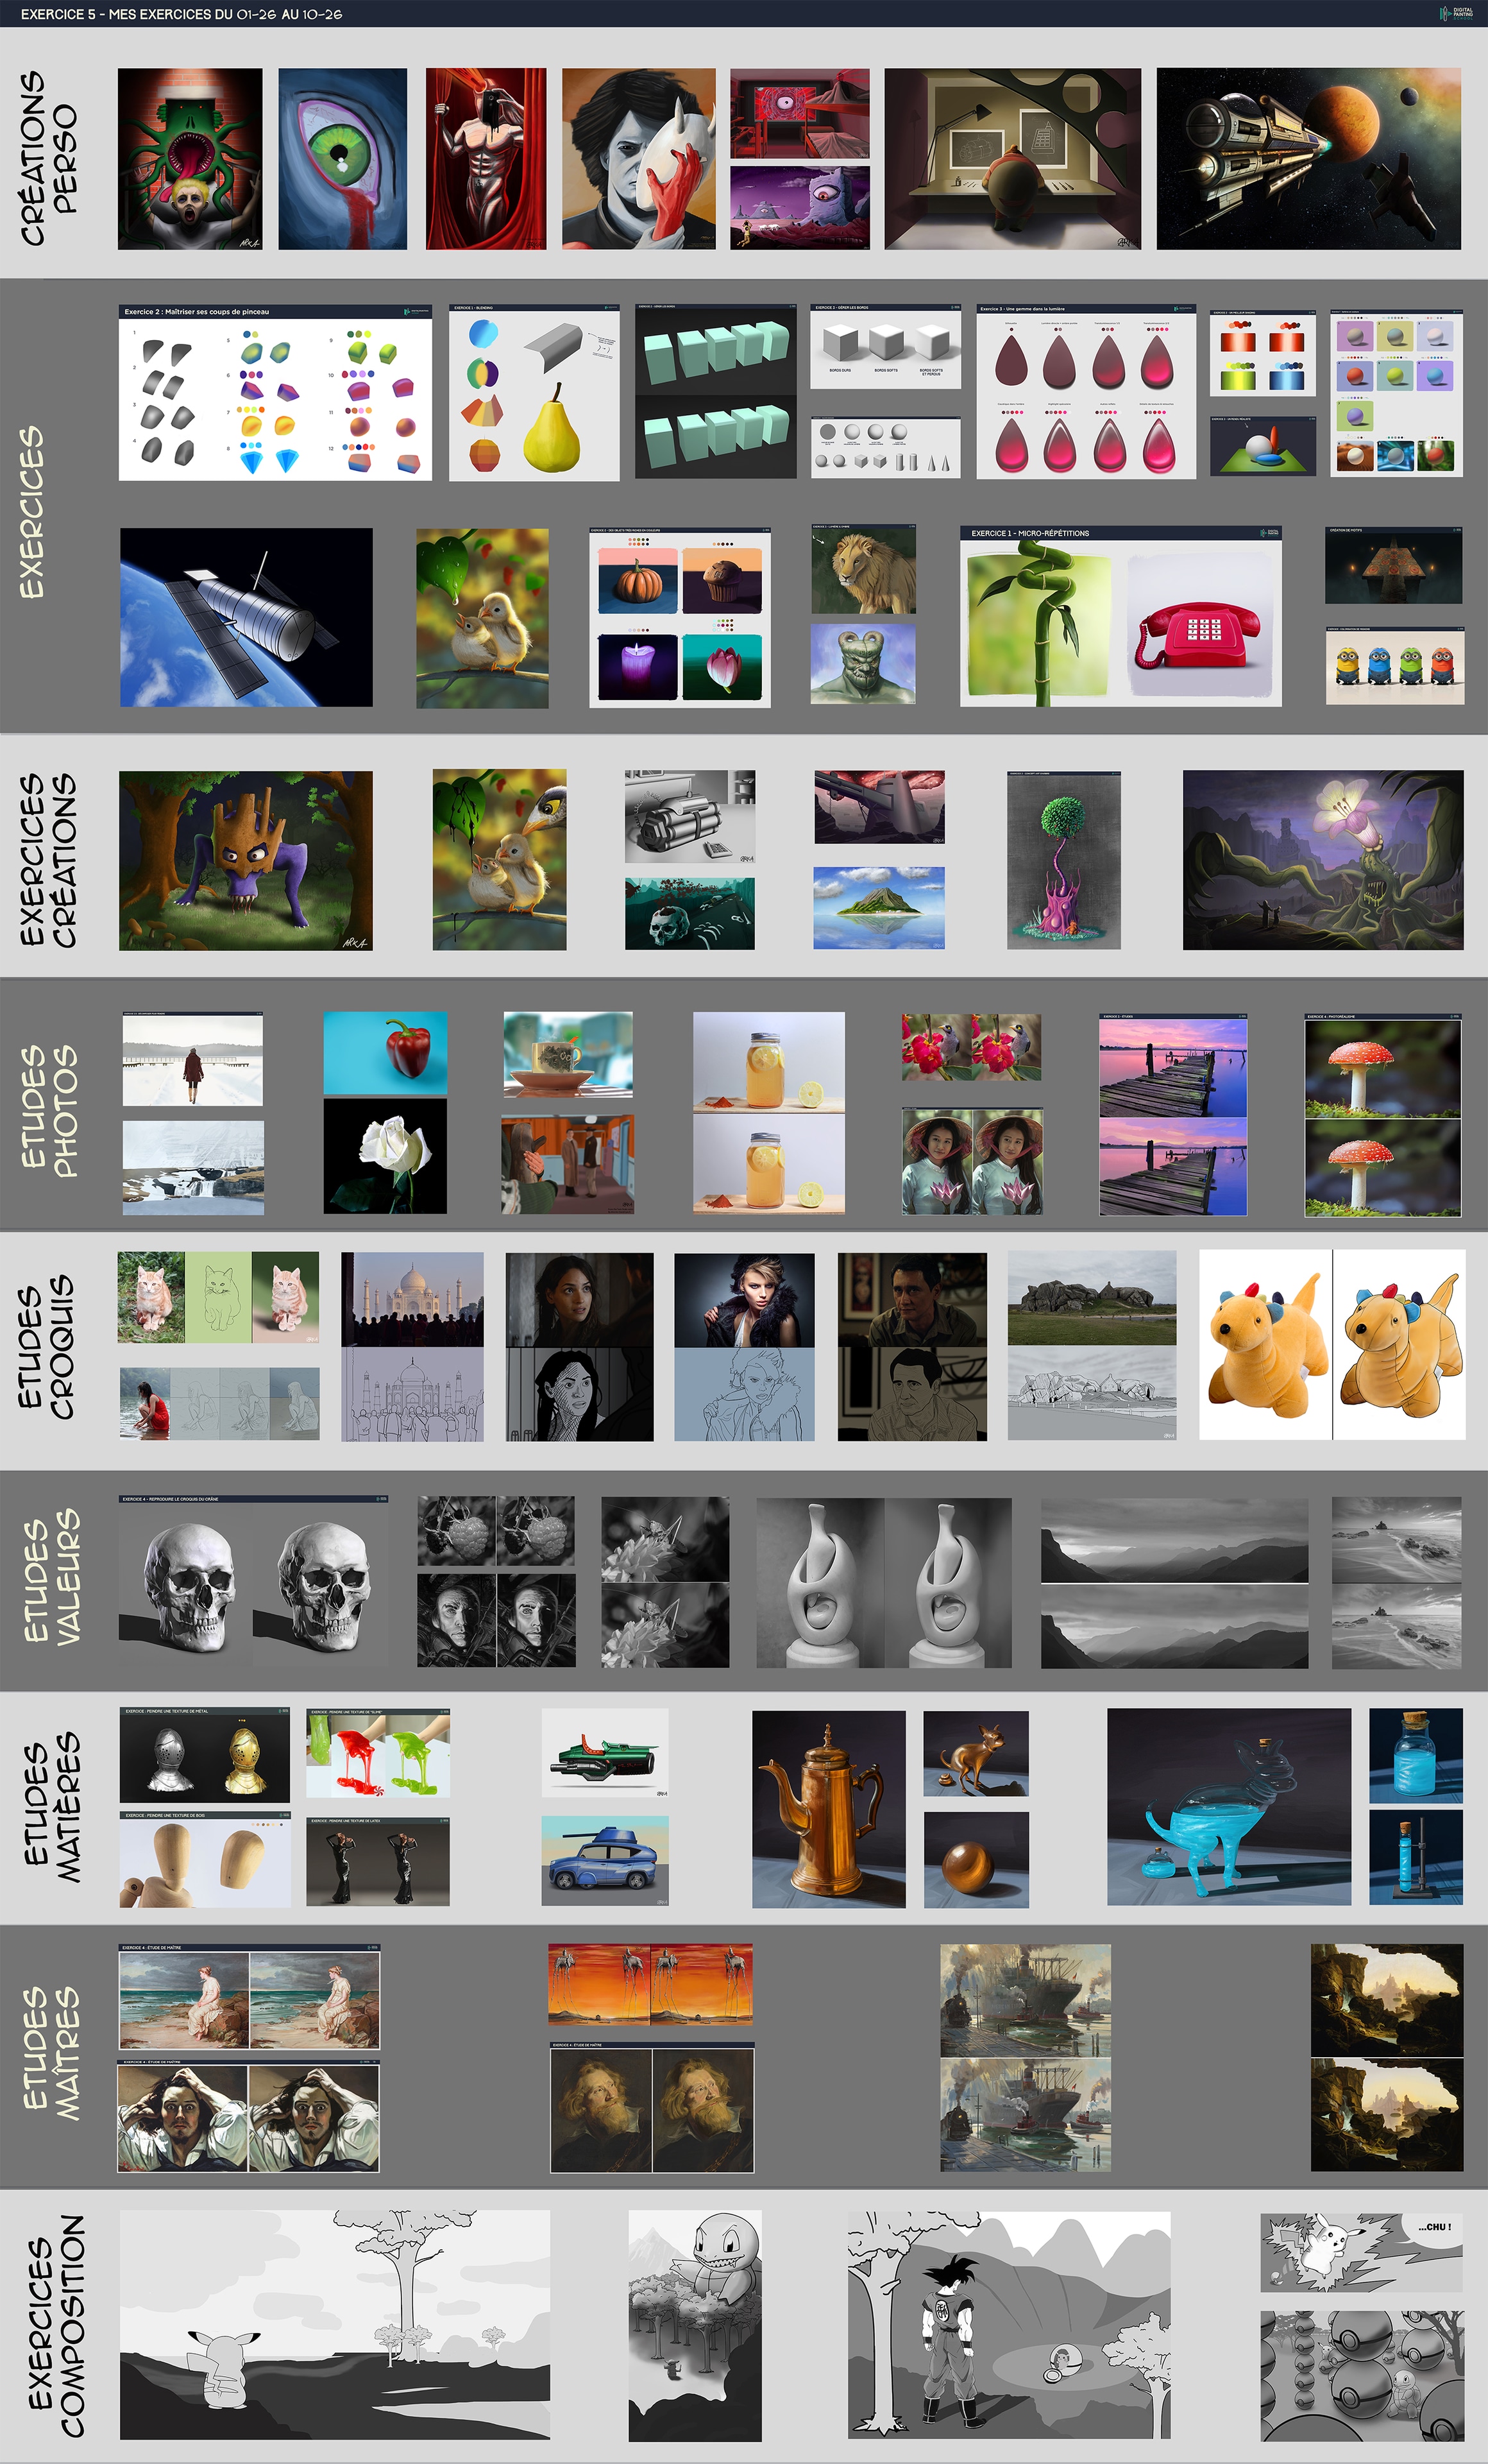This screenshot has width=1488, height=2464.
Task: Select the satellite over Earth painting
Action: [246, 618]
